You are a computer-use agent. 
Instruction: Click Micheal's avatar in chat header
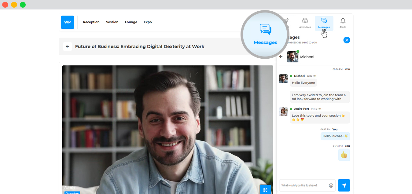[292, 57]
